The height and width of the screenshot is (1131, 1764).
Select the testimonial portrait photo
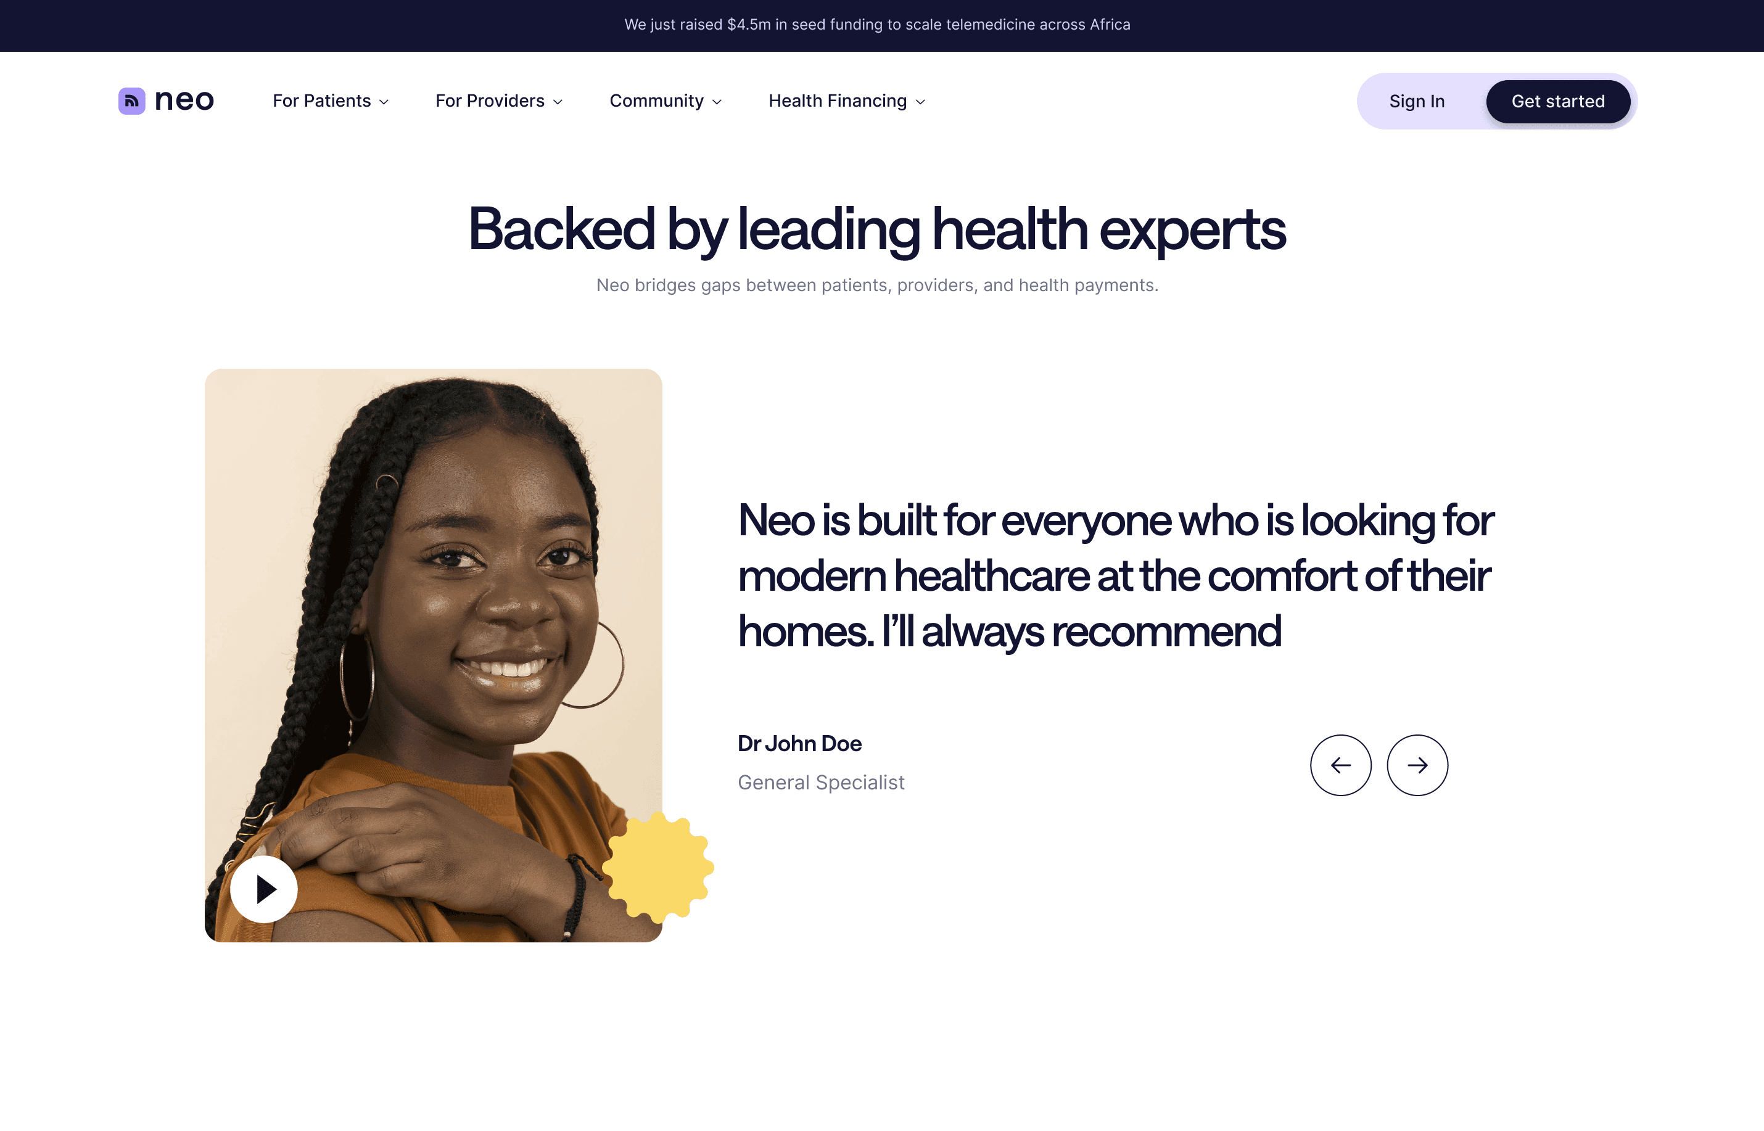pos(433,655)
